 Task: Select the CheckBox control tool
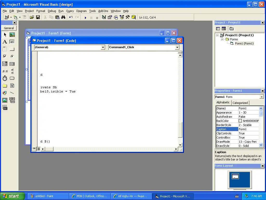(x=5, y=56)
